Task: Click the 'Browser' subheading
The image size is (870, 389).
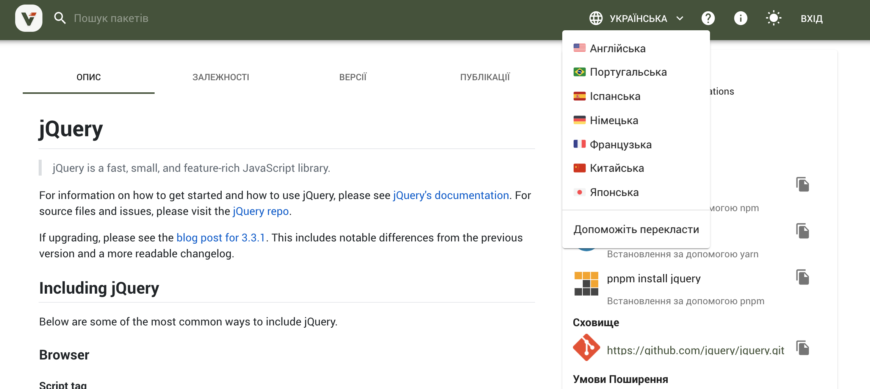Action: click(64, 355)
